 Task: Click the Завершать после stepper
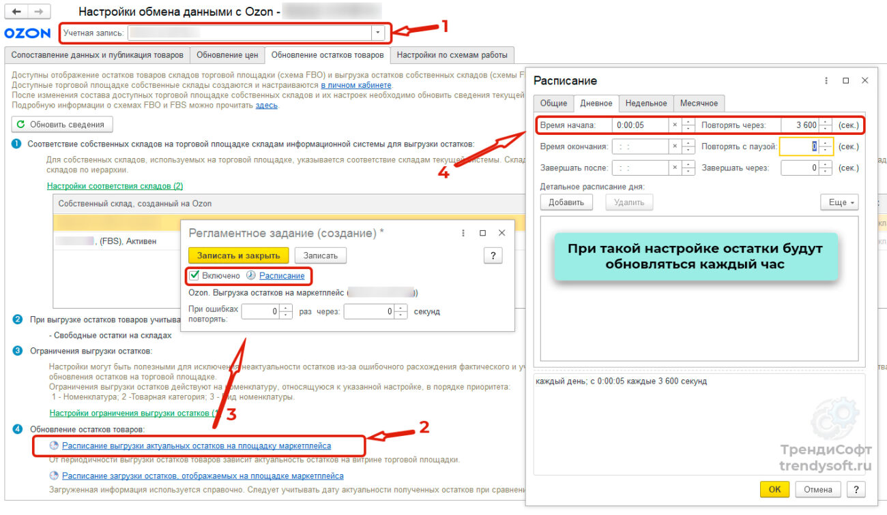[689, 168]
